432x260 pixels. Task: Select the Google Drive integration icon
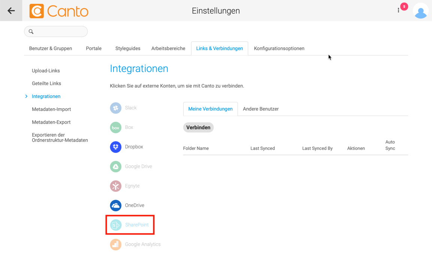[116, 167]
